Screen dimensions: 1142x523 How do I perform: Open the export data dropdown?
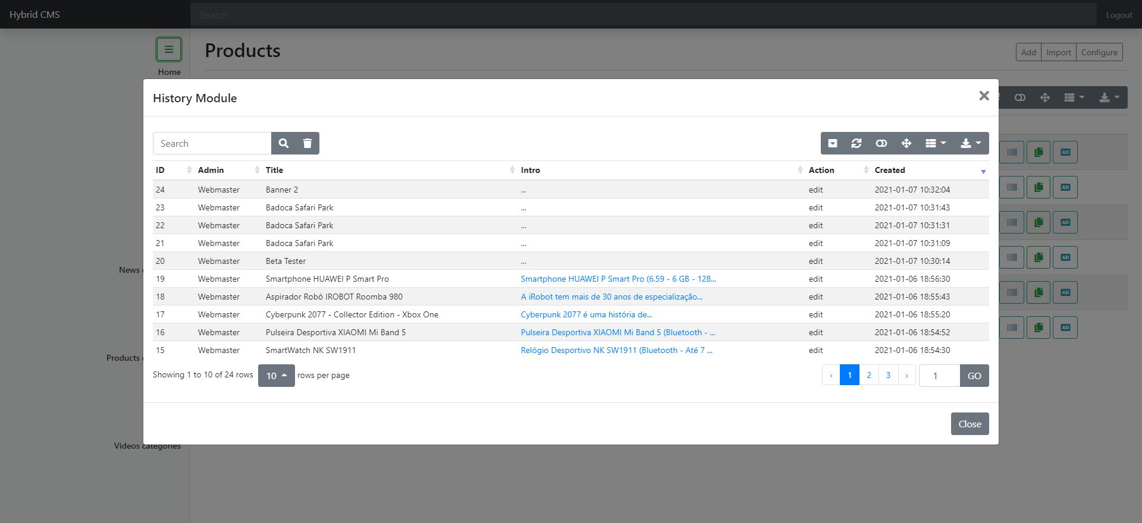(971, 143)
